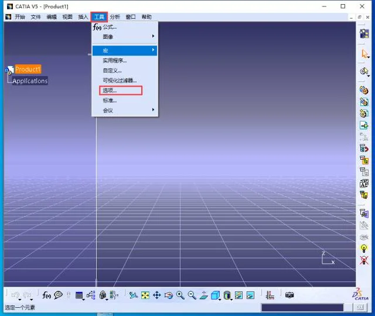This screenshot has height=316, width=375.
Task: Click the crossed-out light bulb icon
Action: point(364,260)
